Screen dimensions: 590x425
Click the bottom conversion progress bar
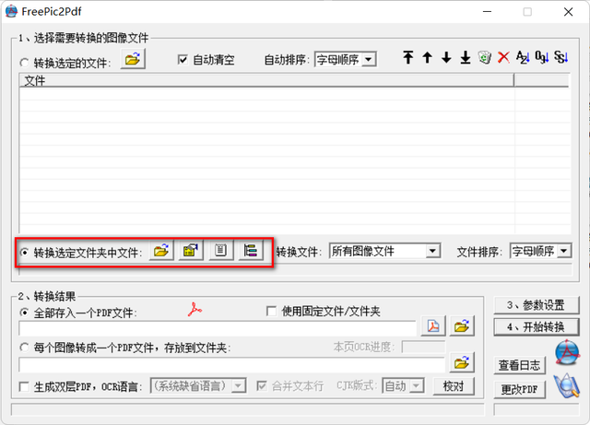click(x=248, y=409)
